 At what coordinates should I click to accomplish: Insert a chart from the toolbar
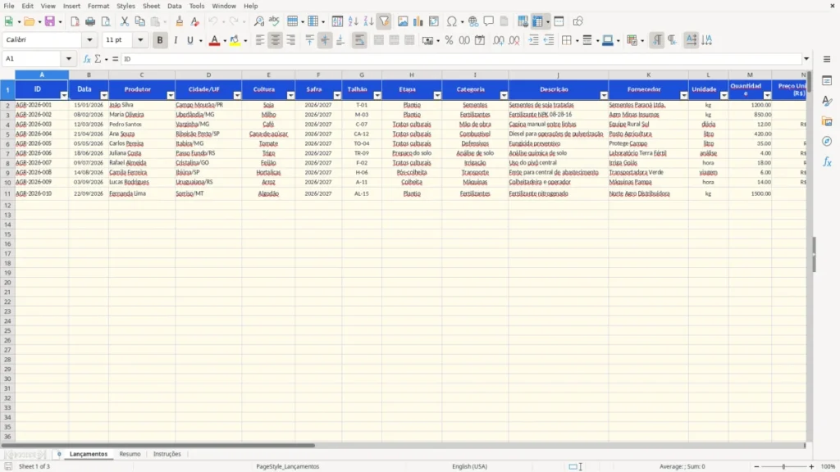(x=418, y=21)
